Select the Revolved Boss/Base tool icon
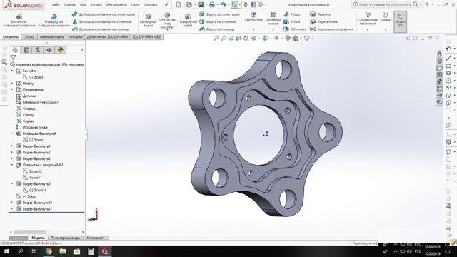The width and height of the screenshot is (457, 257). click(x=54, y=16)
